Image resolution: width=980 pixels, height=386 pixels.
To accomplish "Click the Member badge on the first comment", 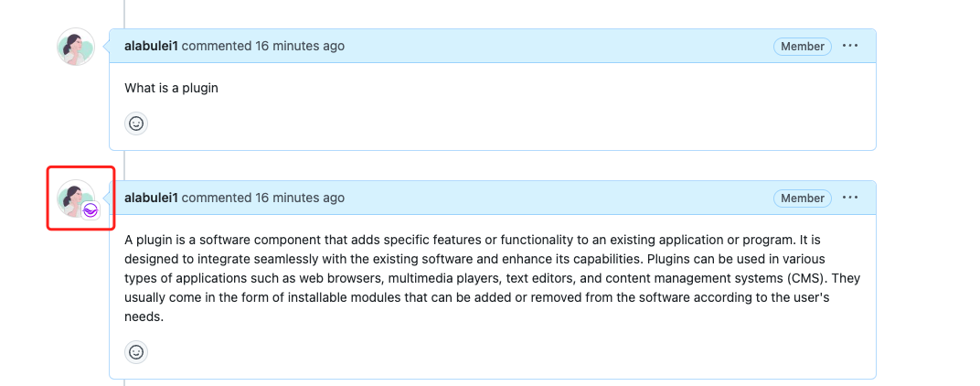I will click(x=803, y=46).
